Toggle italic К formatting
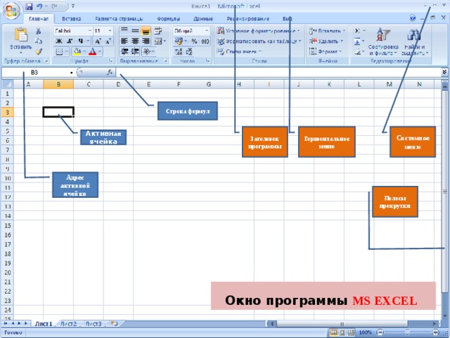 point(70,42)
